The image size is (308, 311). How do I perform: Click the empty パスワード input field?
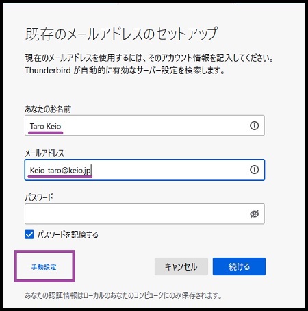[x=144, y=214]
